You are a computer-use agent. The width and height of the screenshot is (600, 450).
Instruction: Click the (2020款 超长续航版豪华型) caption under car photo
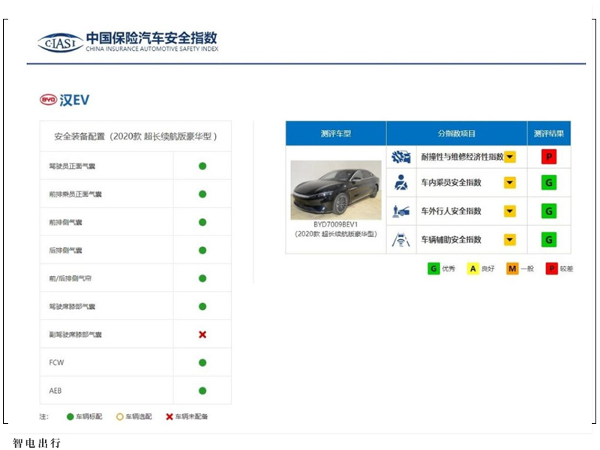[x=335, y=234]
